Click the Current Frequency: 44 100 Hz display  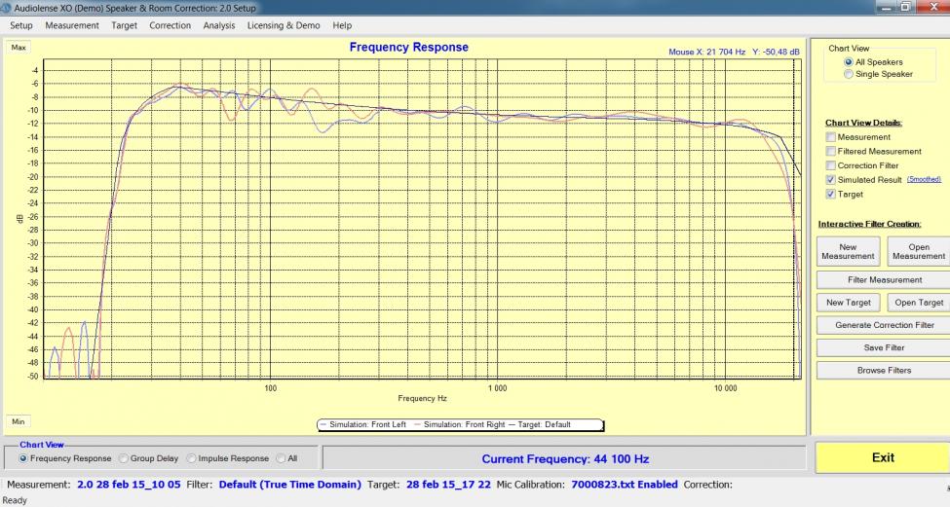[565, 458]
